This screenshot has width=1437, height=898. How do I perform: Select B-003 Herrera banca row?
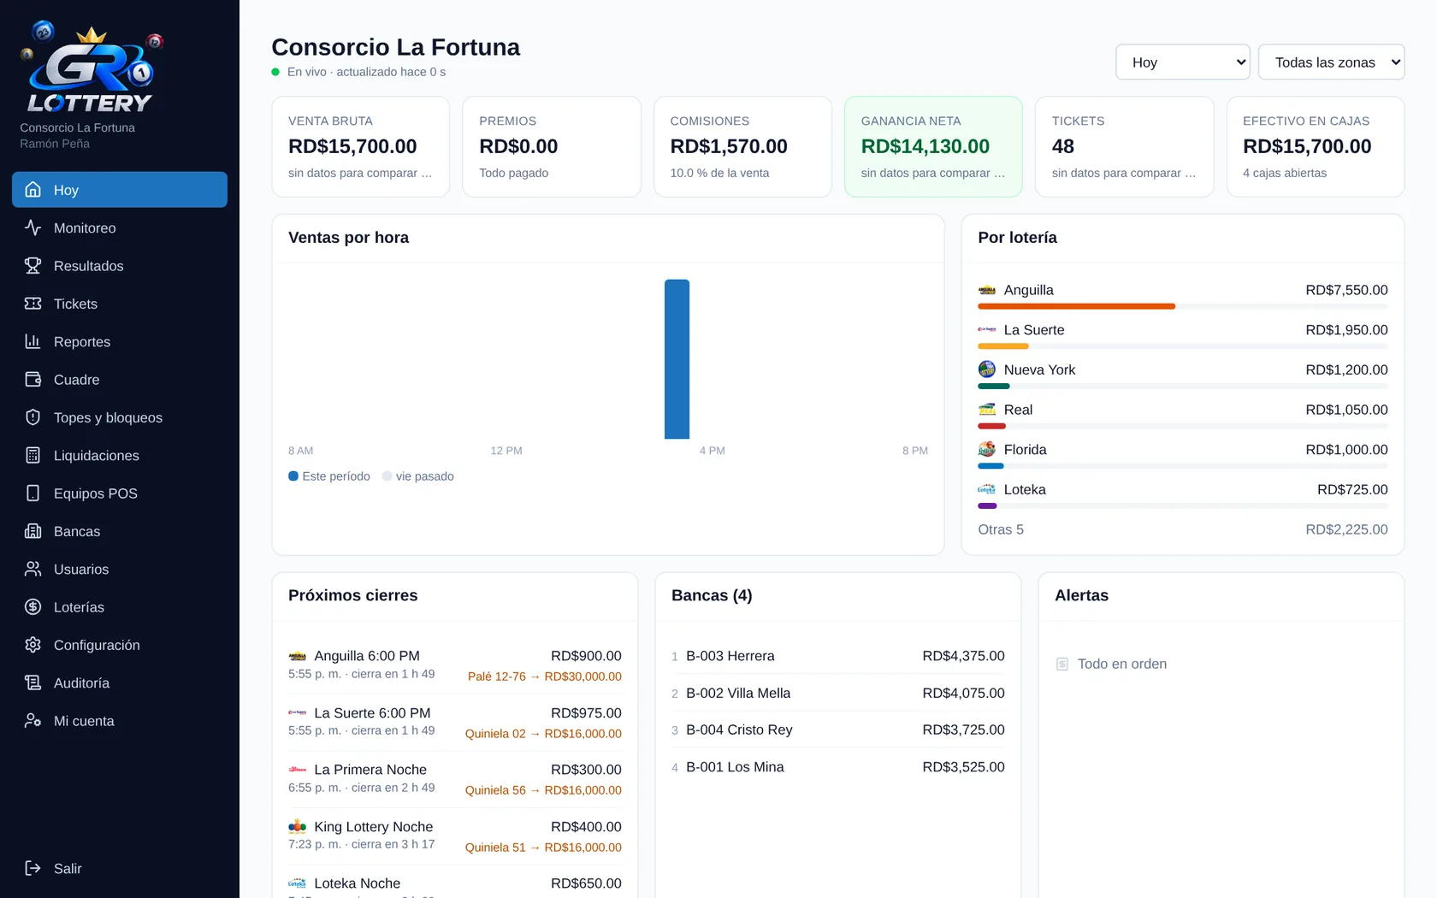click(838, 656)
